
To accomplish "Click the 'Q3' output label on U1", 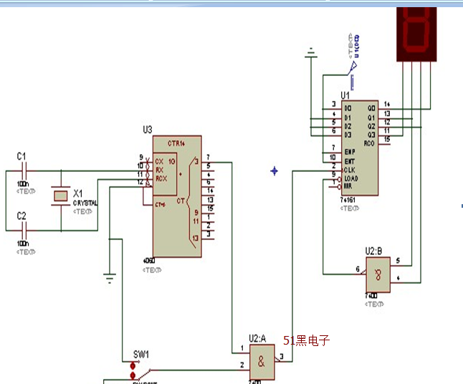I will (371, 135).
